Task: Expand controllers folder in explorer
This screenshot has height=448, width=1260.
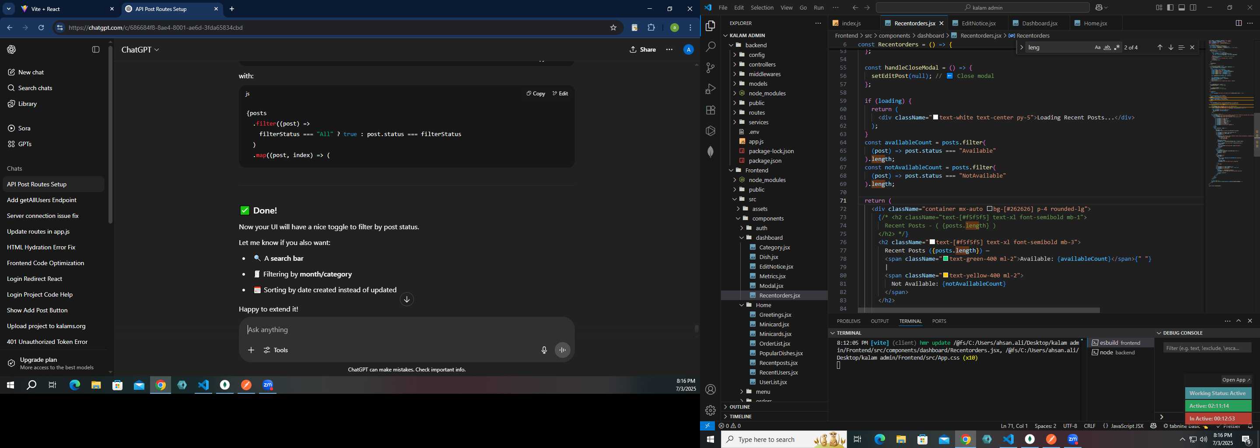Action: (762, 65)
